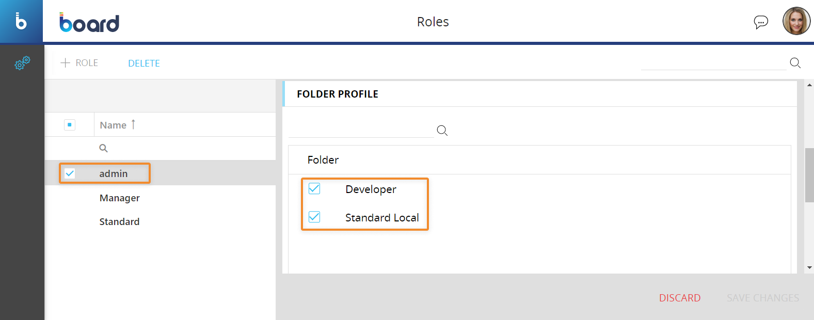Toggle the Standard Local folder checkbox
Screen dimensions: 814x320
(x=314, y=217)
